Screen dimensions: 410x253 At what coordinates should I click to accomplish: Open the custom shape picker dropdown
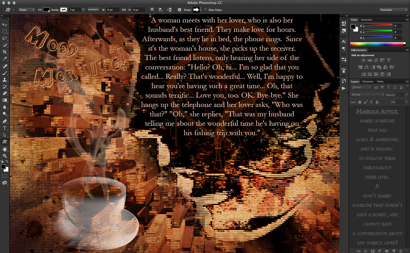coord(200,10)
